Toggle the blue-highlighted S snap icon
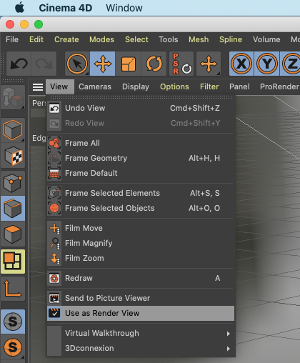 (x=13, y=322)
